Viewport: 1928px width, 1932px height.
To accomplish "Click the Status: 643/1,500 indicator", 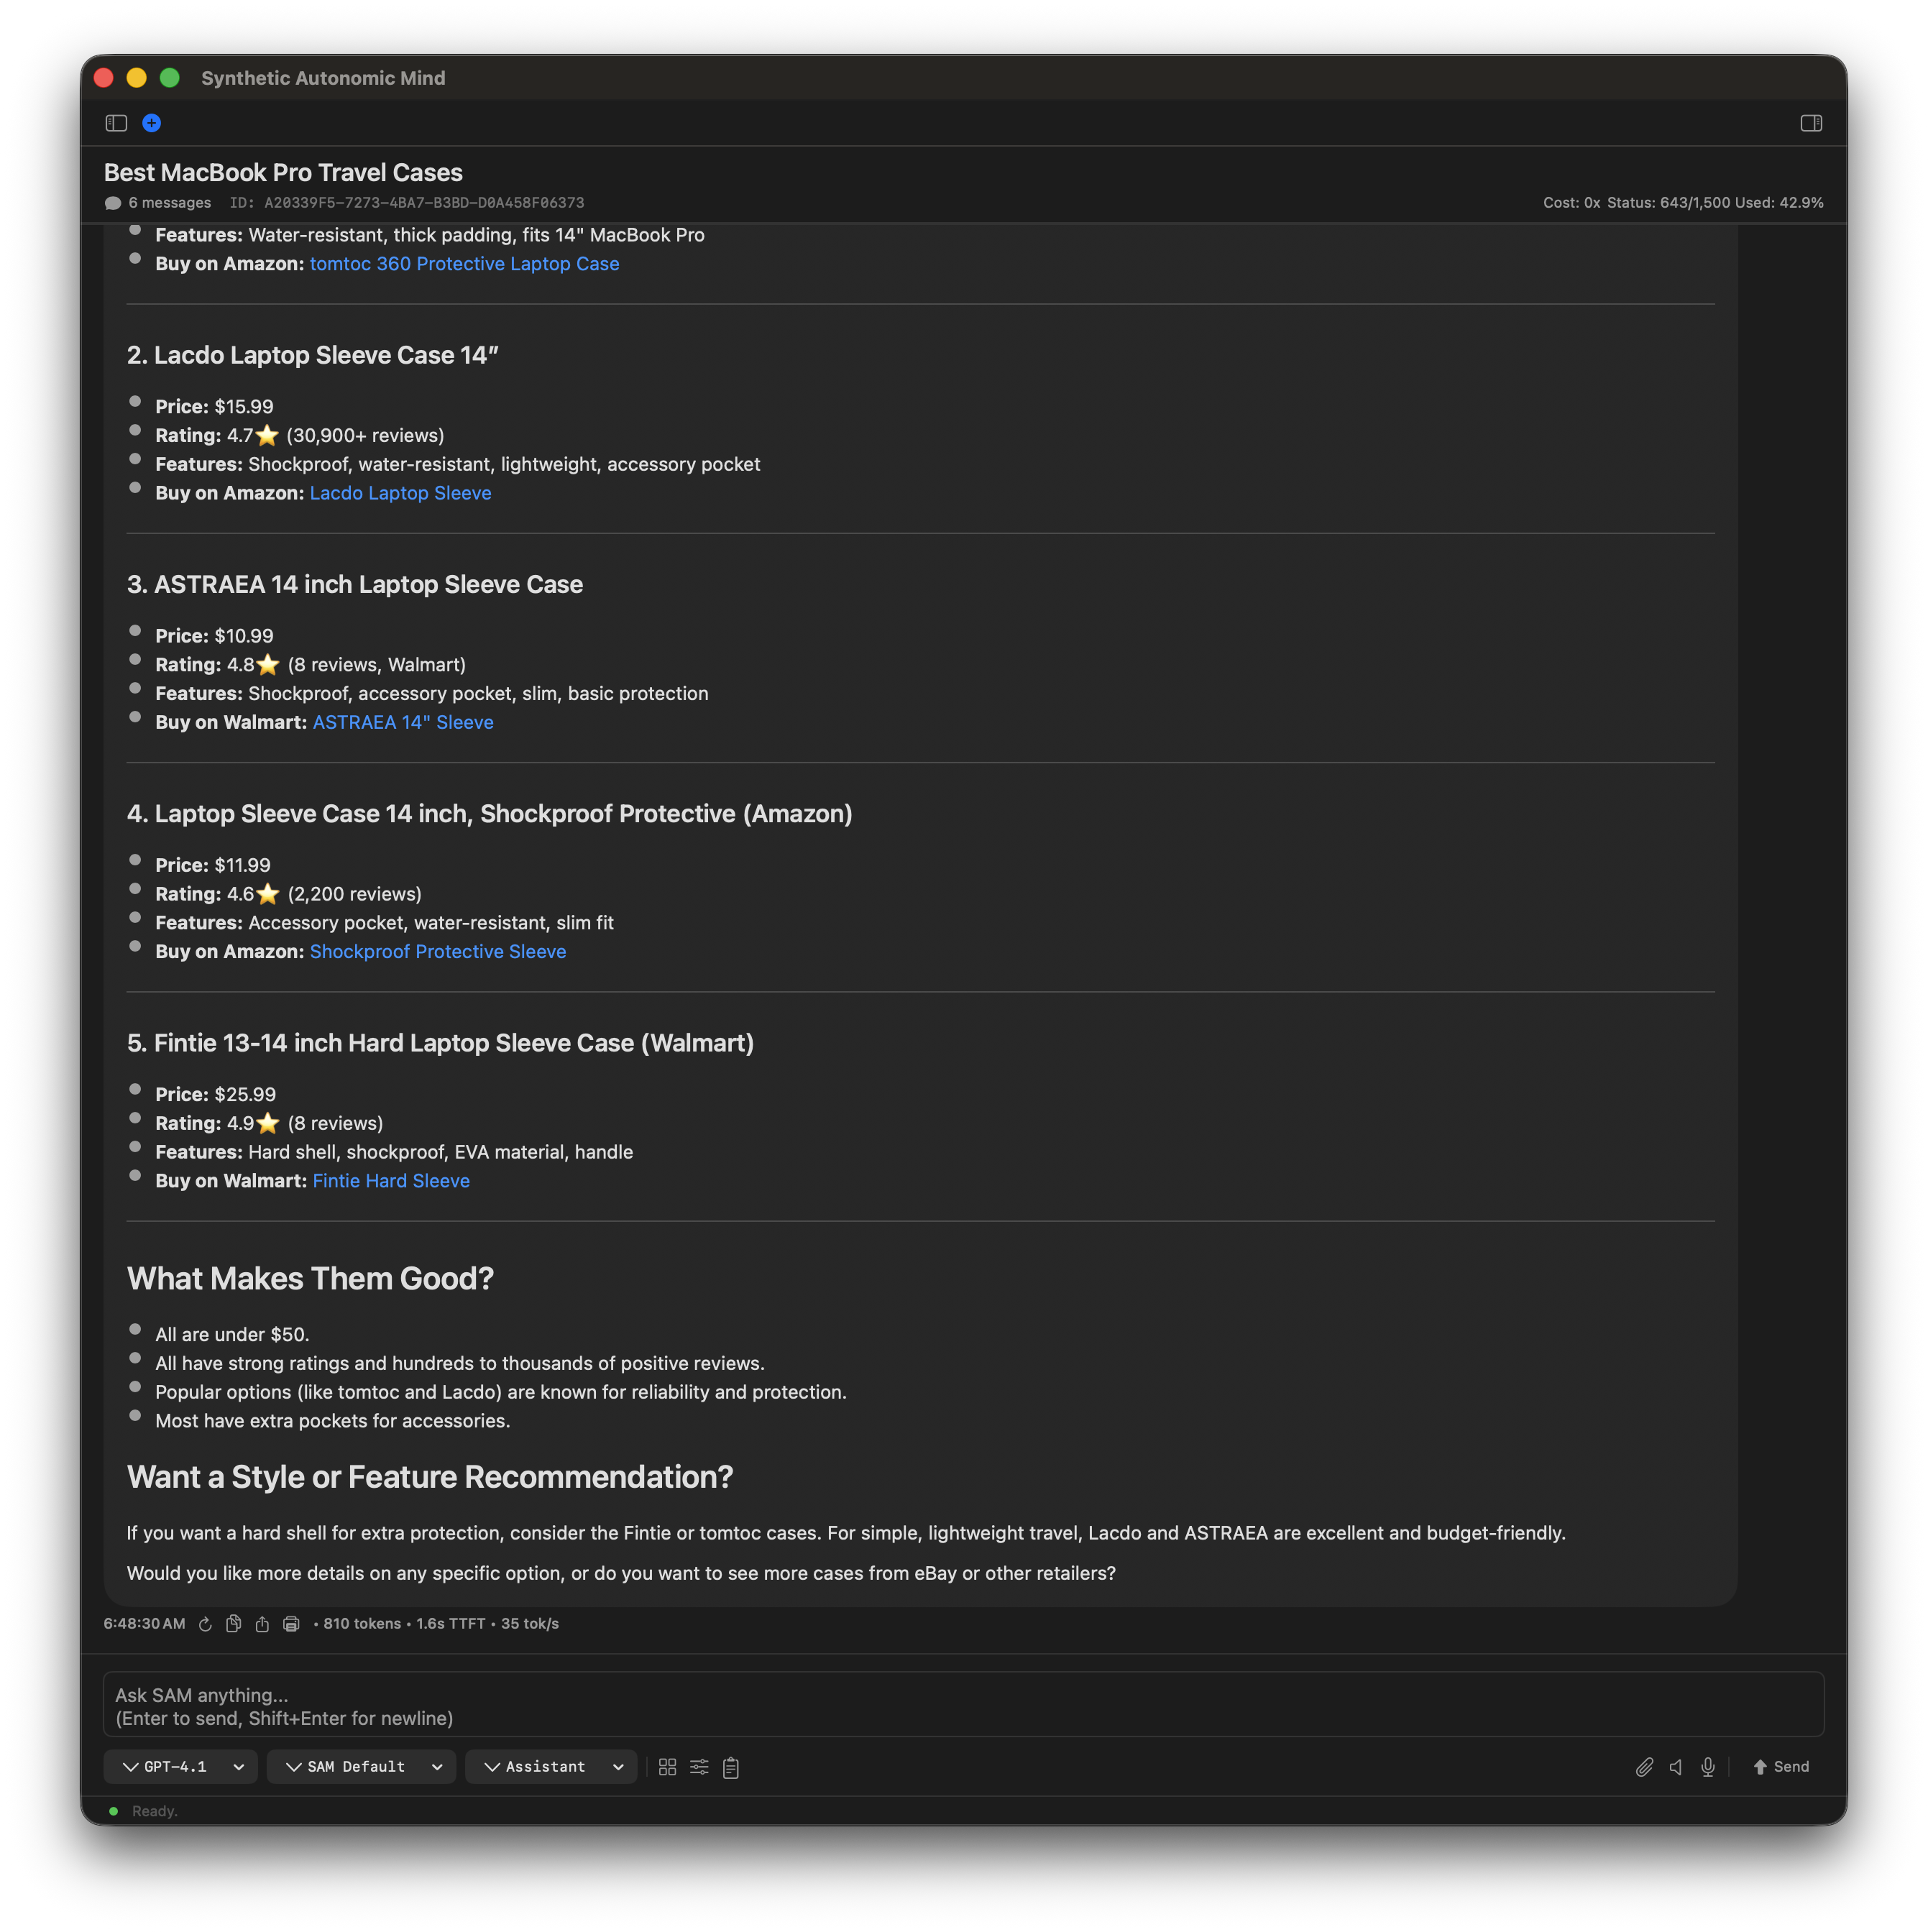I will pyautogui.click(x=1668, y=203).
